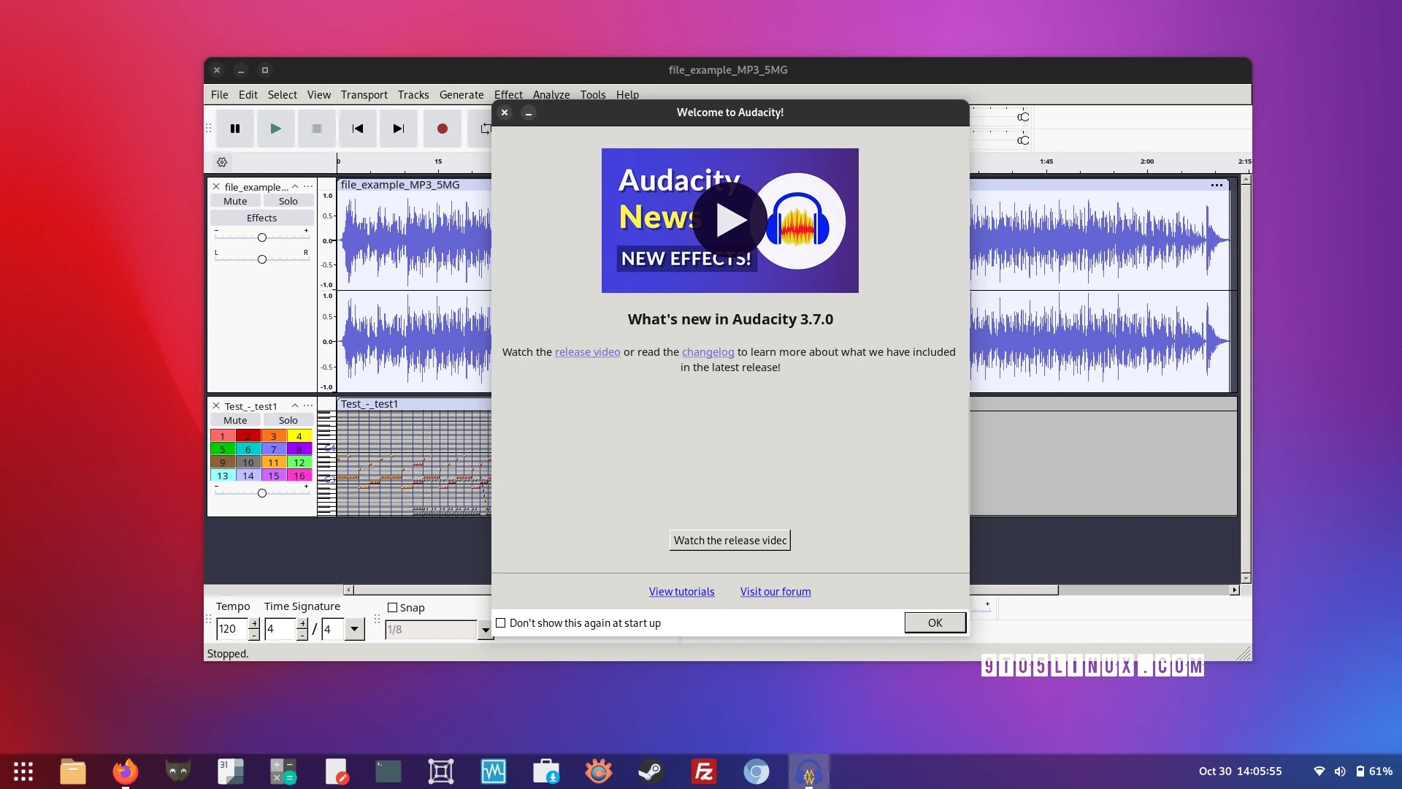The height and width of the screenshot is (789, 1402).
Task: Click the Pause transport button
Action: coord(235,129)
